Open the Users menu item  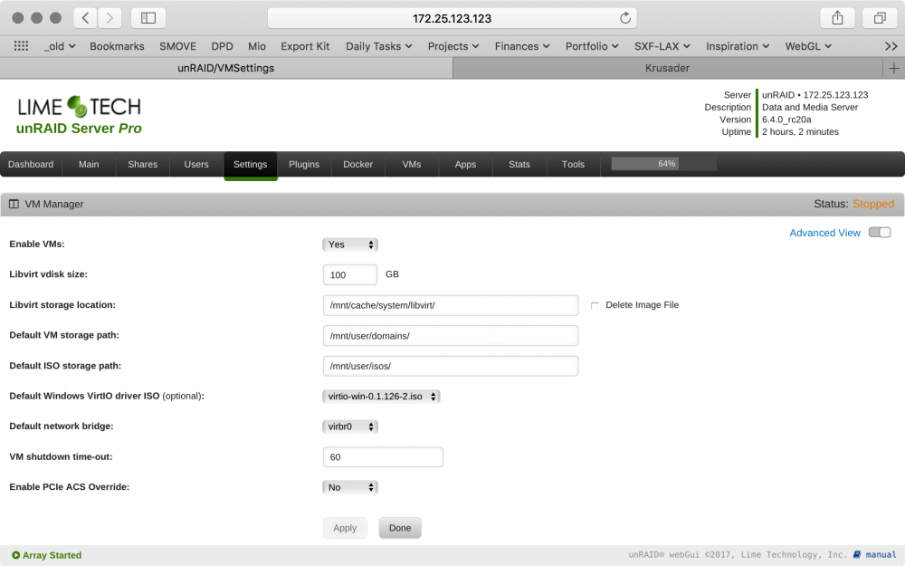coord(196,164)
